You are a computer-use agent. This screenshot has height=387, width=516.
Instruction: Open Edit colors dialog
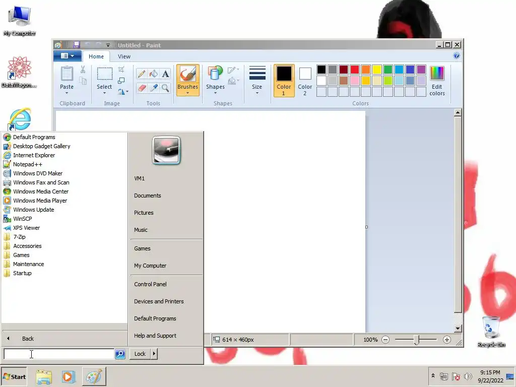pyautogui.click(x=437, y=81)
